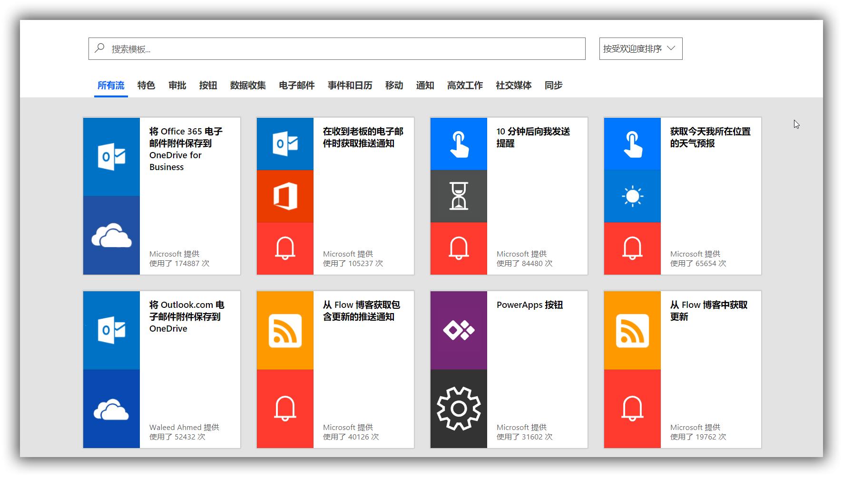This screenshot has height=477, width=843.
Task: Select the 同步 tab
Action: point(554,86)
